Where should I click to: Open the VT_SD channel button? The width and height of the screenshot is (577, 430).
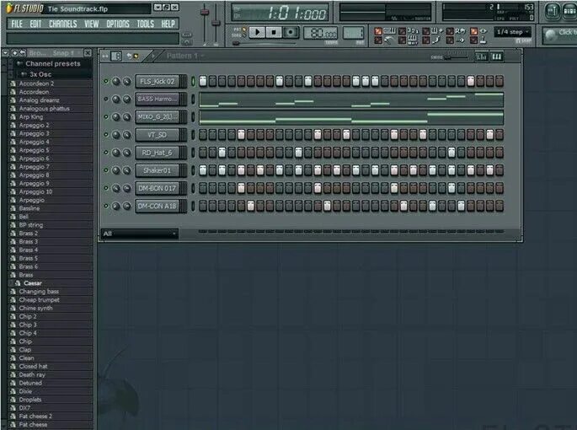click(x=158, y=135)
